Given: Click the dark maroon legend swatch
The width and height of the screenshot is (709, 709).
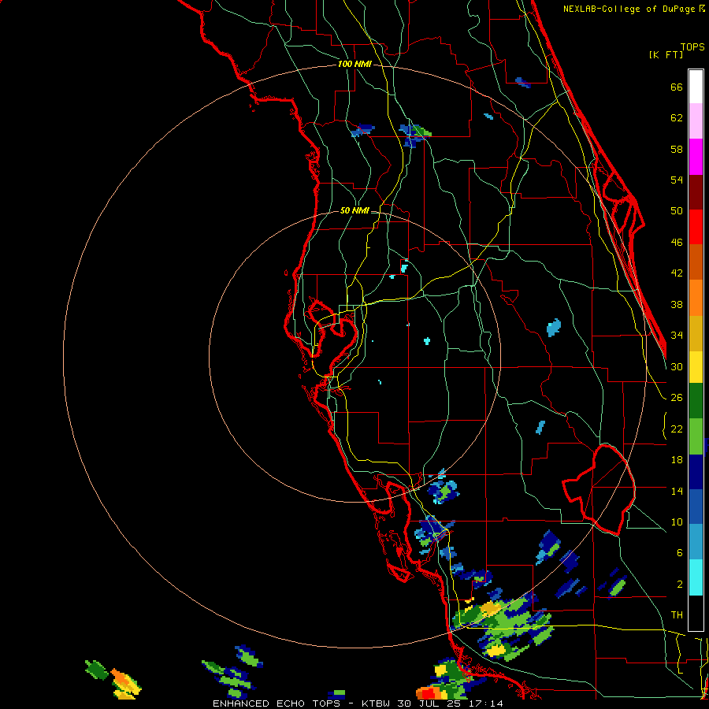Looking at the screenshot, I should coord(696,192).
